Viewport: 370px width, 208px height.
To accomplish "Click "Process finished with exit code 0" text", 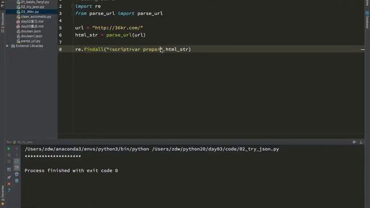I will [x=71, y=170].
